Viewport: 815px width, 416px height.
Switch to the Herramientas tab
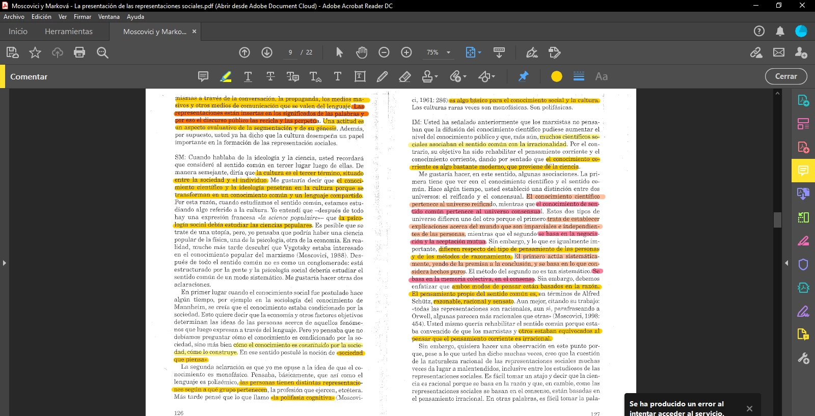pos(69,31)
